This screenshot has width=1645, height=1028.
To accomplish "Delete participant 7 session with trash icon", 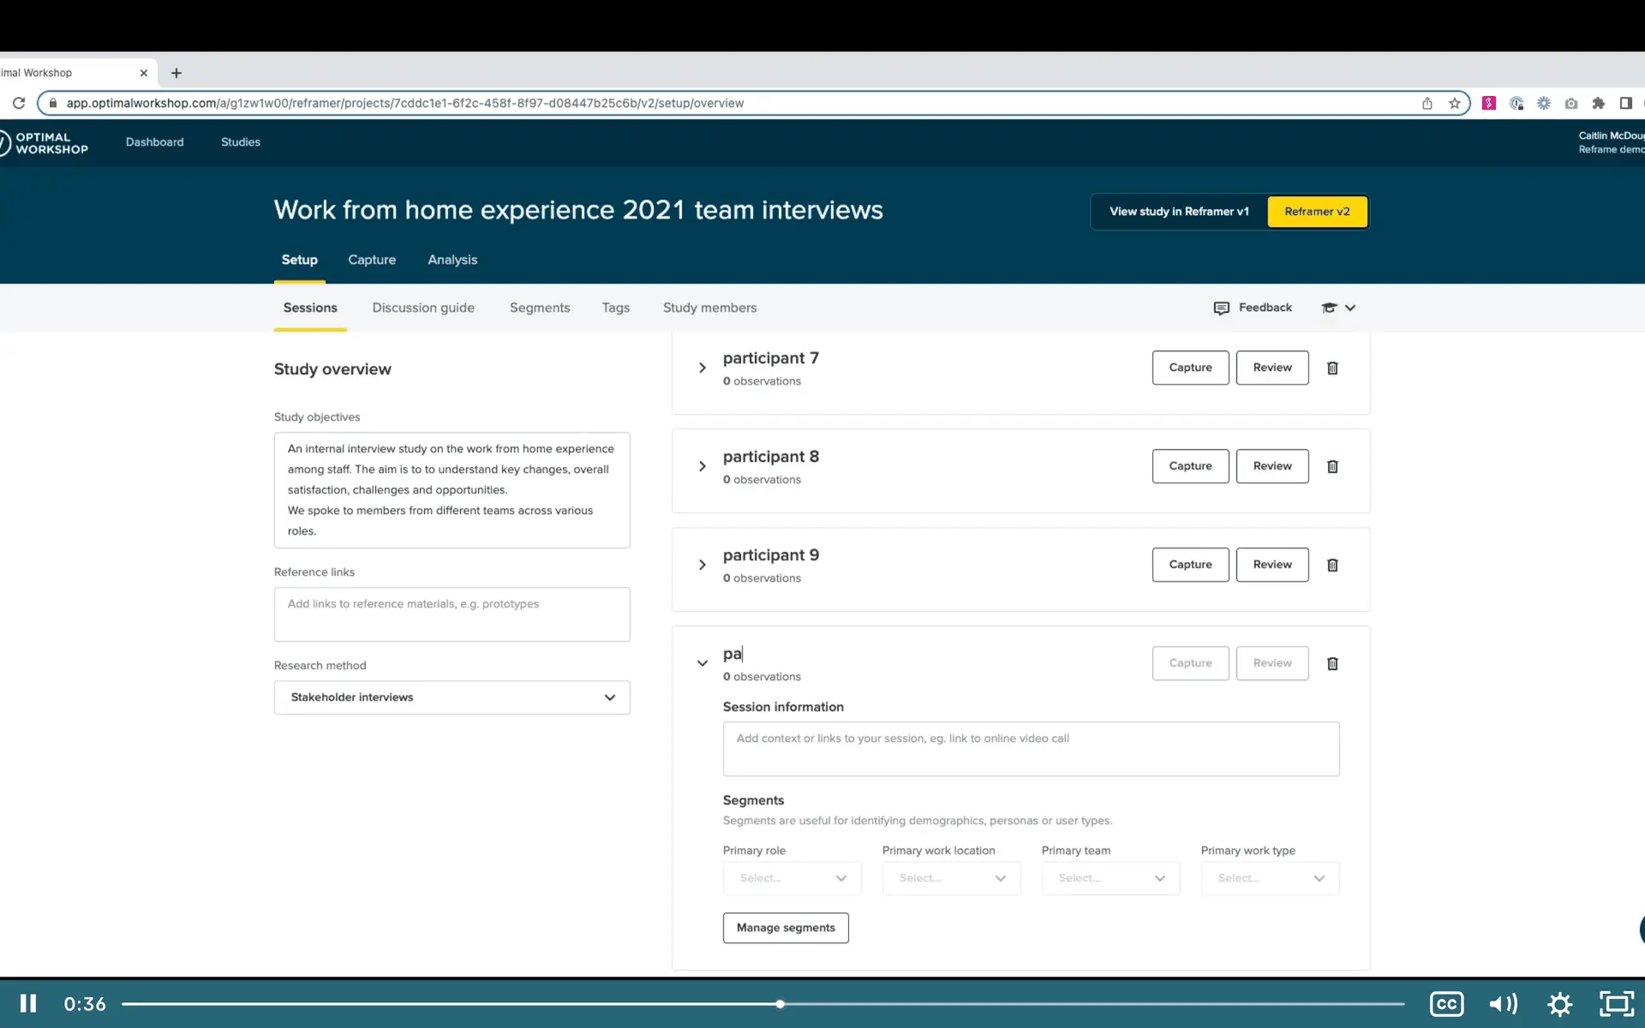I will pyautogui.click(x=1332, y=368).
